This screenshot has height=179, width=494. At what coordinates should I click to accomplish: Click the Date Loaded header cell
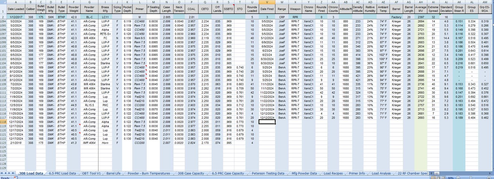[x=16, y=9]
